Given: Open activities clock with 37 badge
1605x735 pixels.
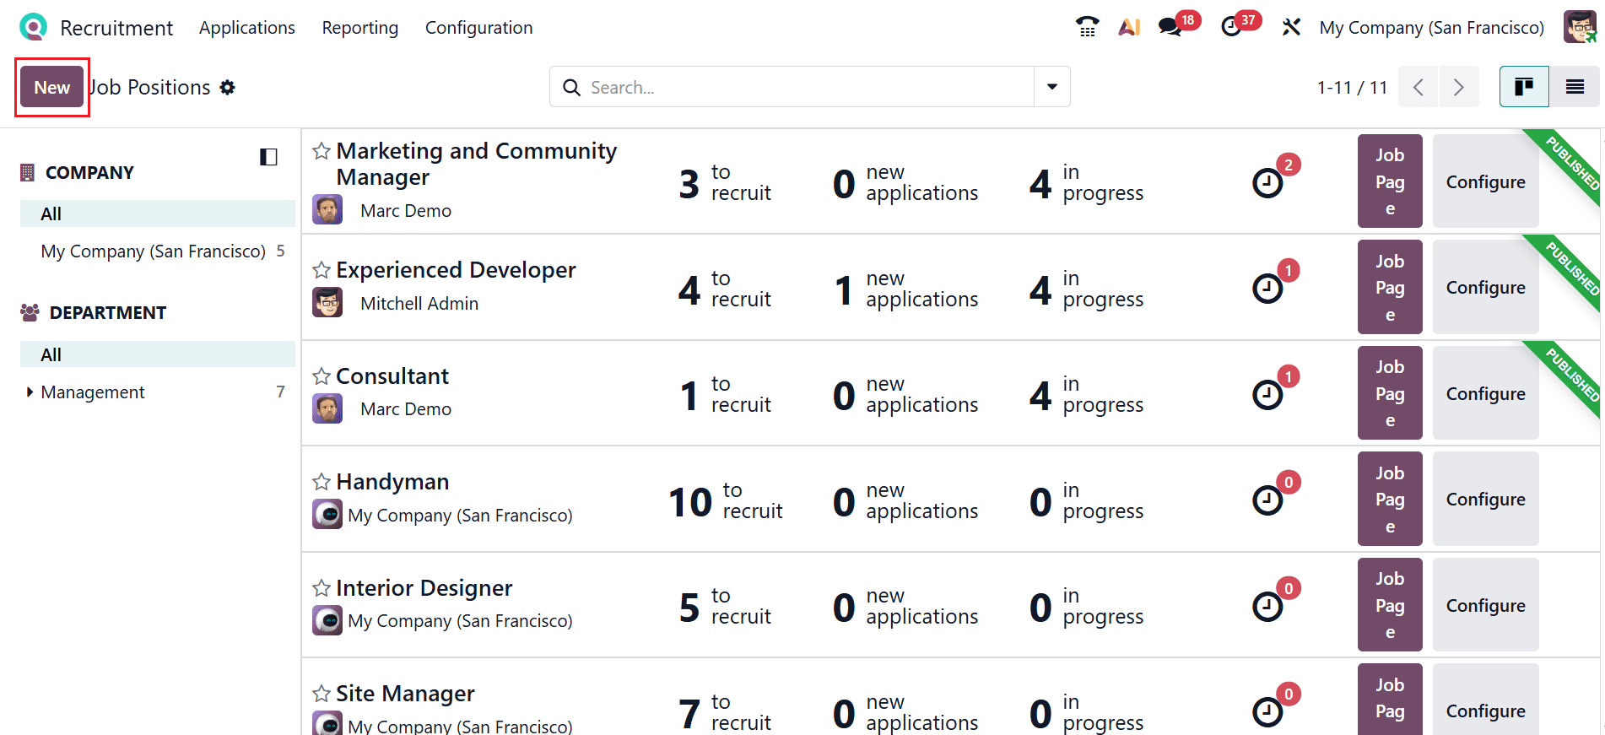Looking at the screenshot, I should click(1231, 28).
